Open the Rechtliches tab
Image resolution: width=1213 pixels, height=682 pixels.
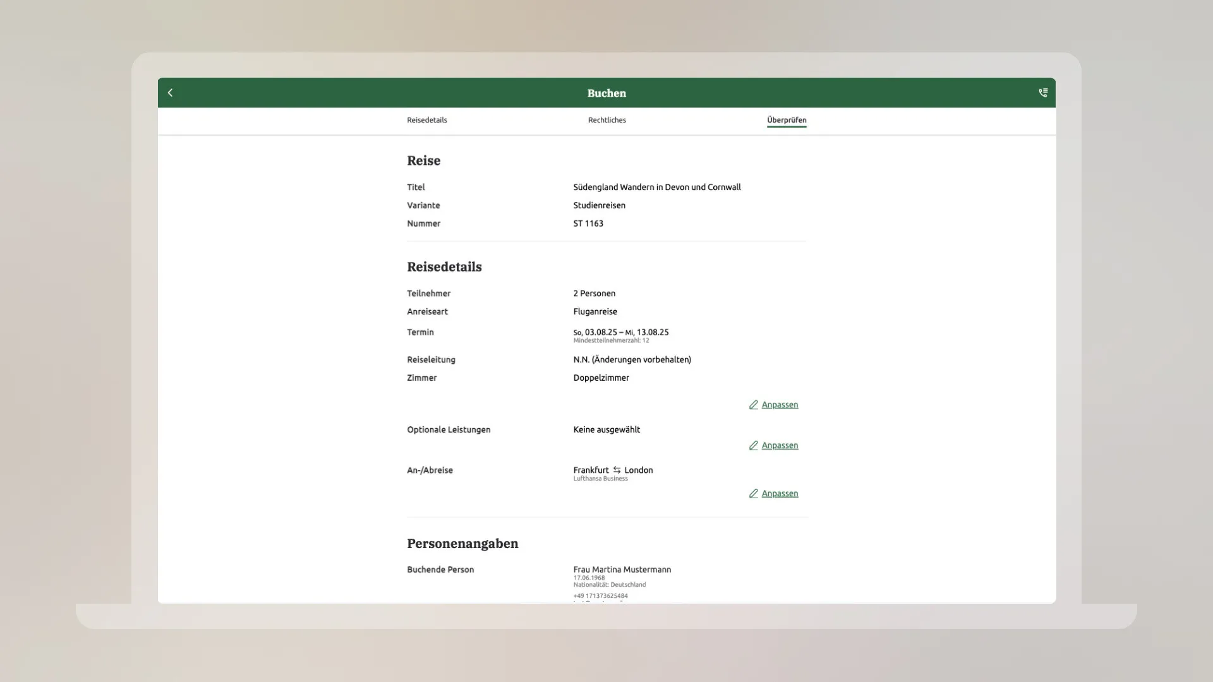tap(607, 120)
